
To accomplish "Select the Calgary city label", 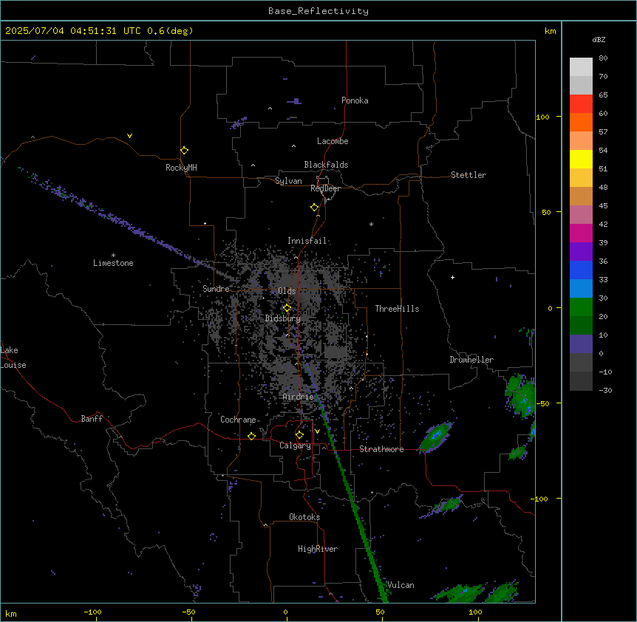I will click(x=295, y=445).
